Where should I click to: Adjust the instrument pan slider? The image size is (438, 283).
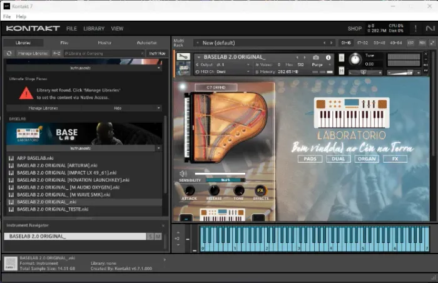pos(365,73)
